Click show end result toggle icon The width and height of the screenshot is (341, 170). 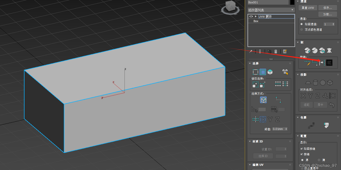(x=260, y=51)
